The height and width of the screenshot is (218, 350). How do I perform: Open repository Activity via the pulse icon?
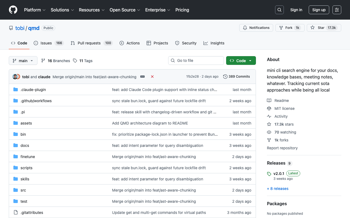[x=269, y=116]
